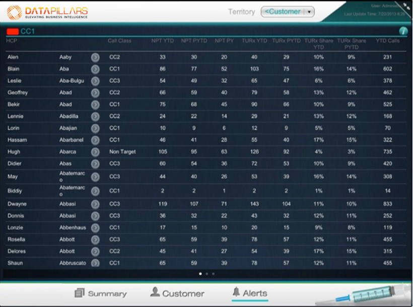Click the expand arrows icon top right
This screenshot has height=307, width=413.
click(406, 6)
